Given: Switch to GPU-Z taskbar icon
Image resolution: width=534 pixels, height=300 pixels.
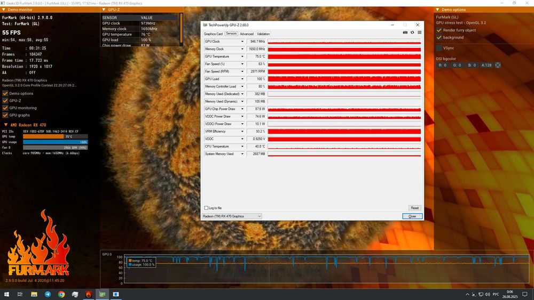Looking at the screenshot, I should pos(102,294).
